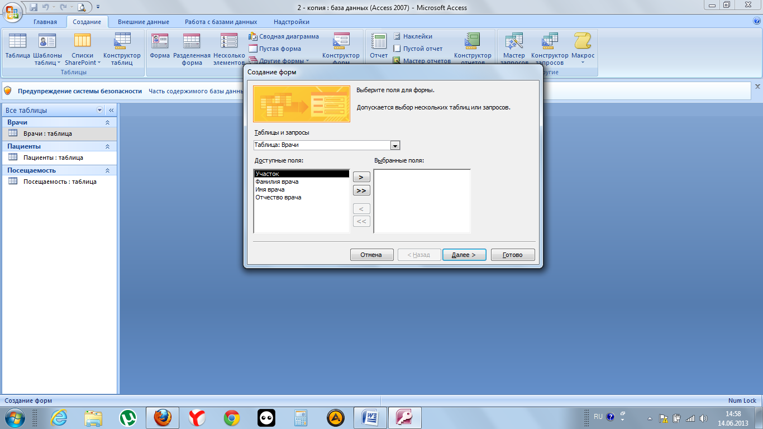Close the security warning message bar
The image size is (763, 429).
pyautogui.click(x=757, y=87)
